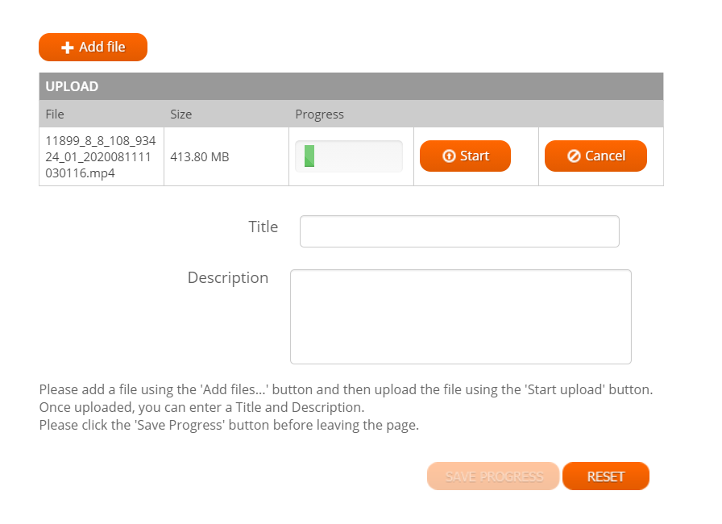Click the Add file button
The height and width of the screenshot is (524, 722).
point(93,47)
